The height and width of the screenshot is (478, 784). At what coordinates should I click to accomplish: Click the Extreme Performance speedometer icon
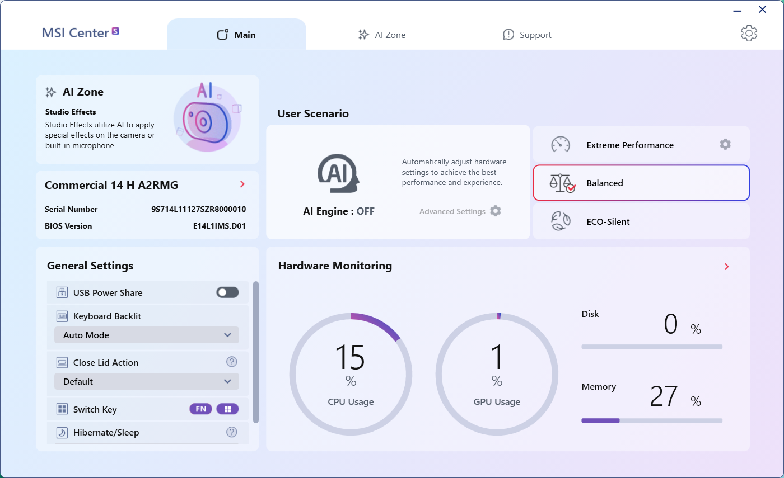coord(561,145)
